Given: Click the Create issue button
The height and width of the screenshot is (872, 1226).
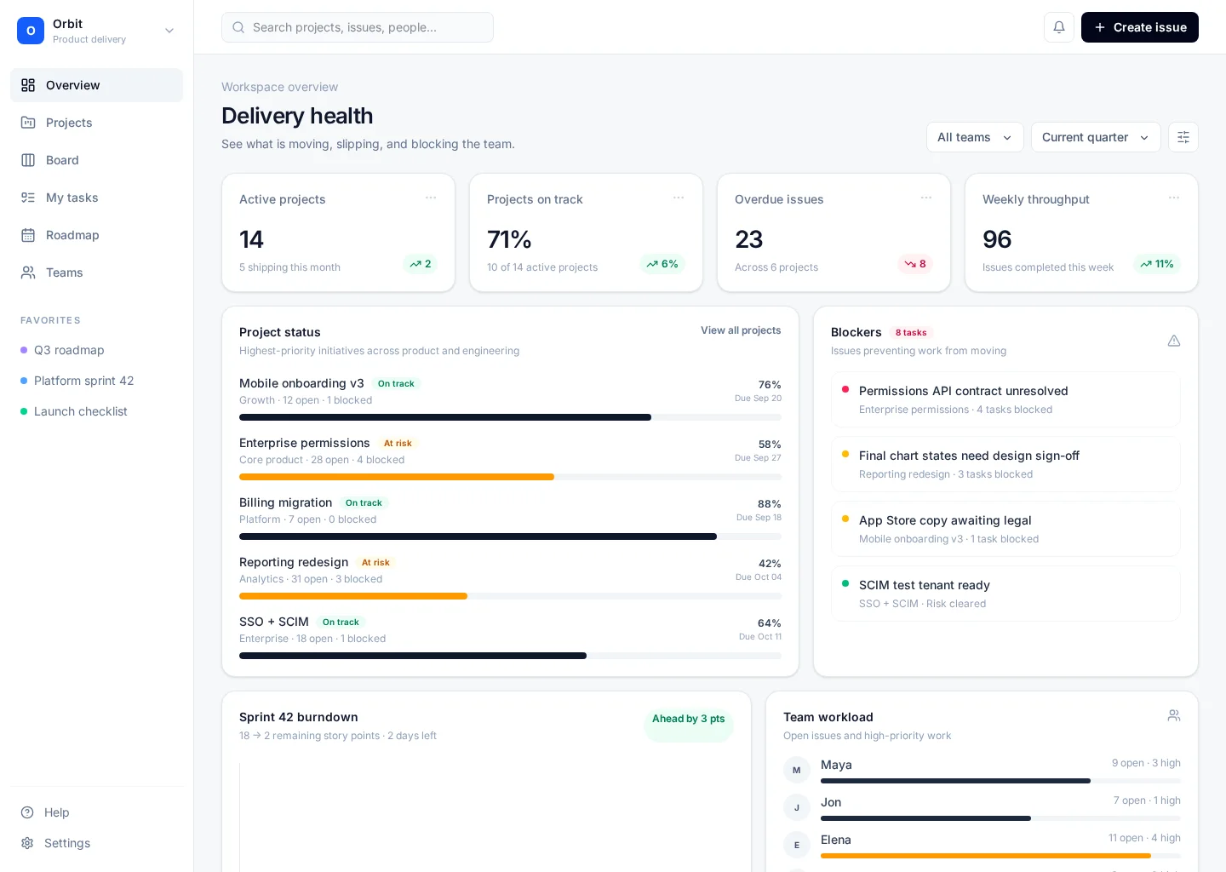Looking at the screenshot, I should click(x=1140, y=27).
